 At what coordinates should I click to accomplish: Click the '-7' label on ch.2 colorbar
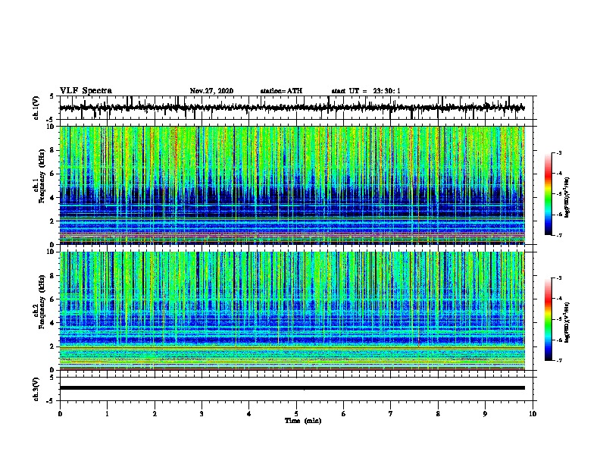[559, 361]
